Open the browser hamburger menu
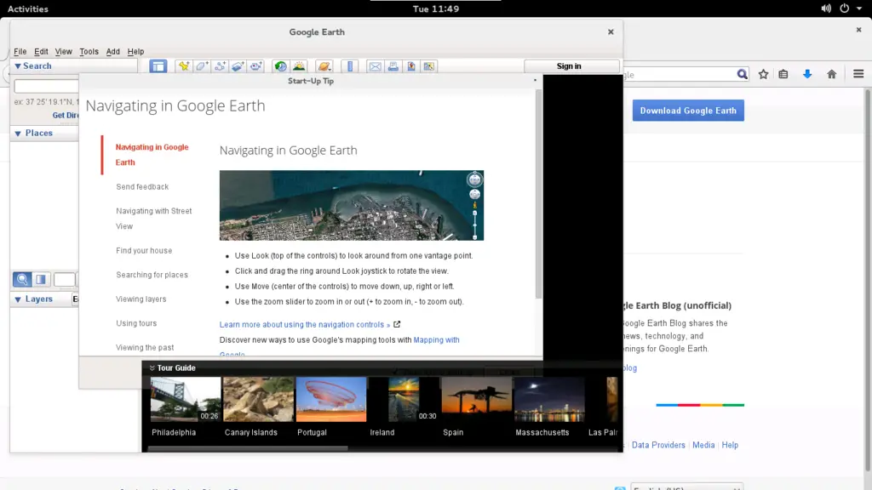 (858, 75)
